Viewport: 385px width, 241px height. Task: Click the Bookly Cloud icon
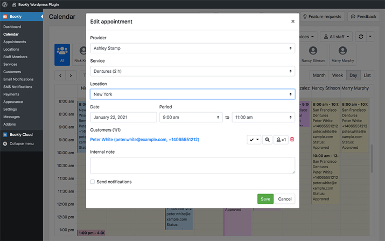[x=5, y=134]
